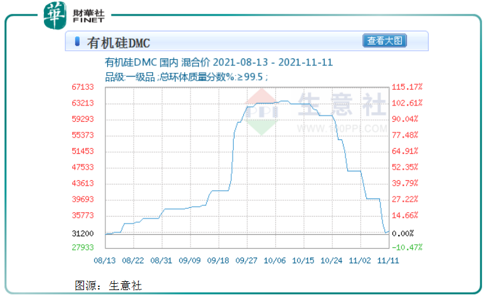Click the red-green watermark logo in chart

(261, 110)
